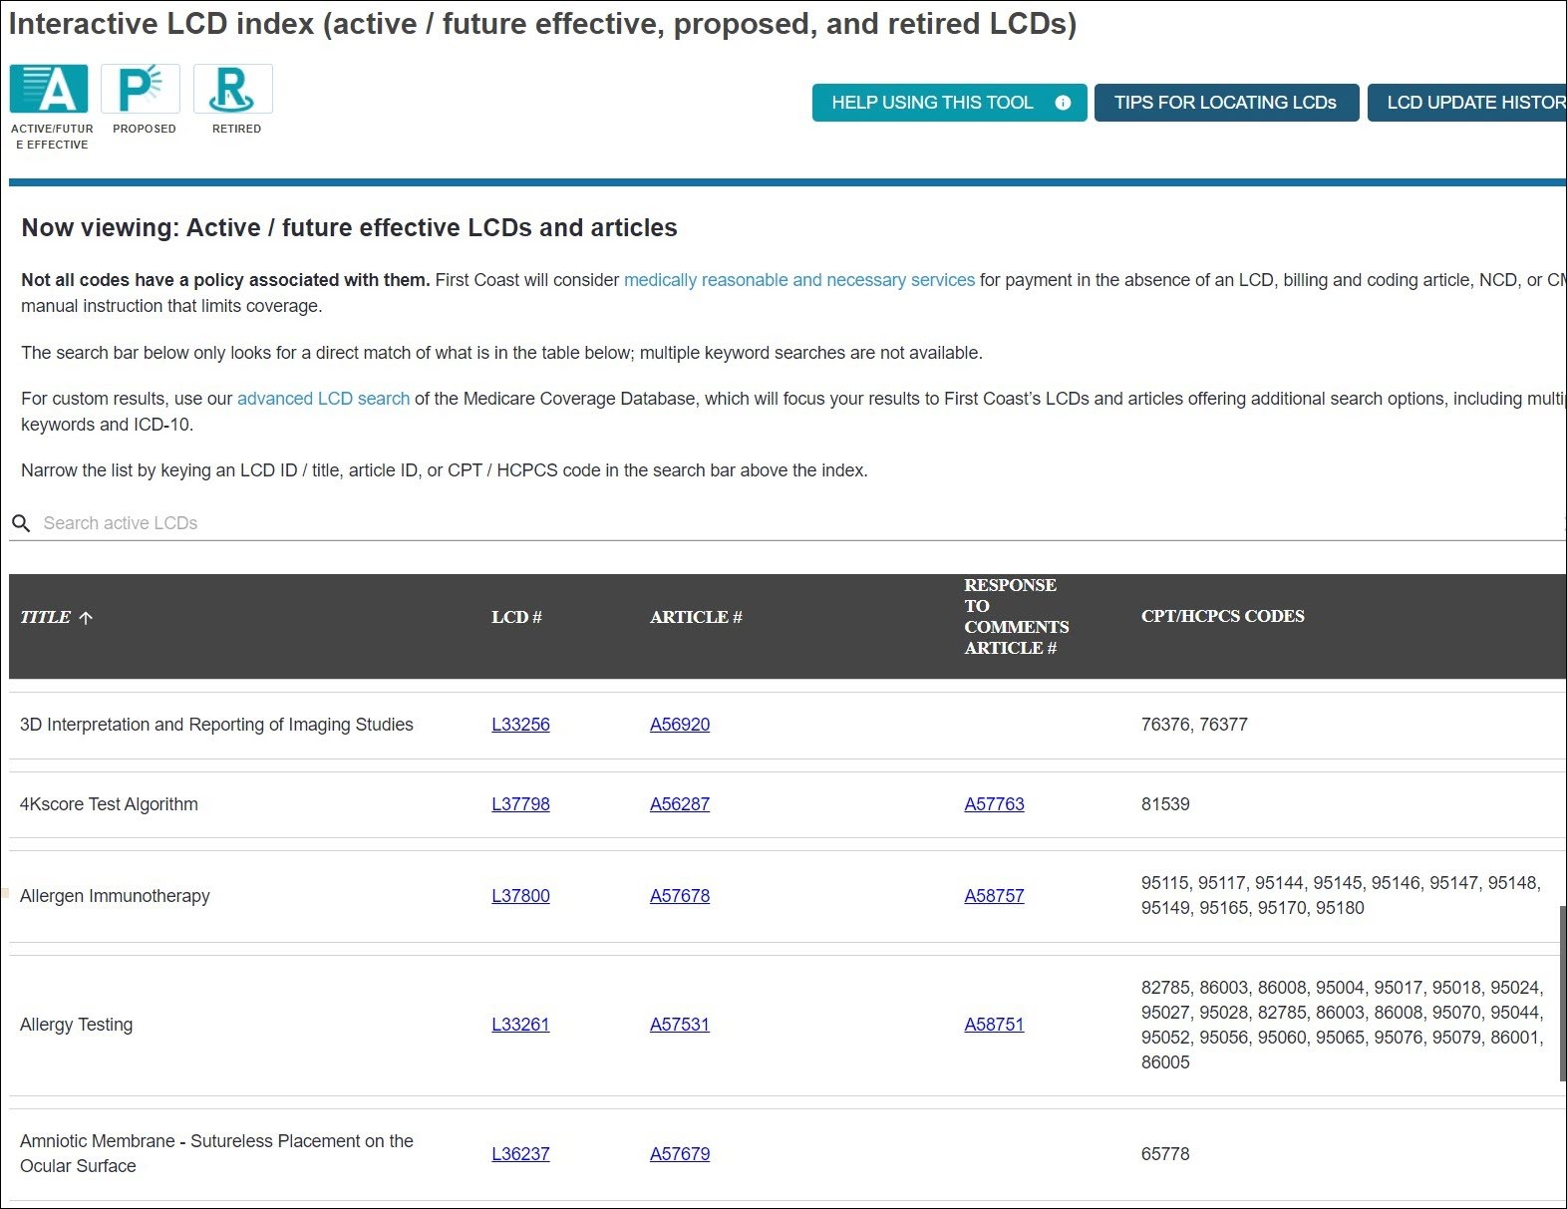Image resolution: width=1567 pixels, height=1209 pixels.
Task: Open article A56287 for 4Kscore Test
Action: [x=680, y=804]
